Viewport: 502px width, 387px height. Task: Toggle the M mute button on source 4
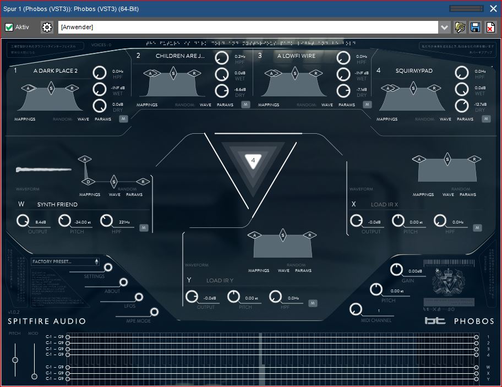pyautogui.click(x=486, y=119)
